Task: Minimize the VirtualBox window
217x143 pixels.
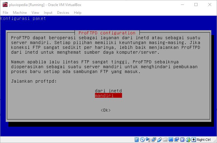Action: (x=182, y=5)
